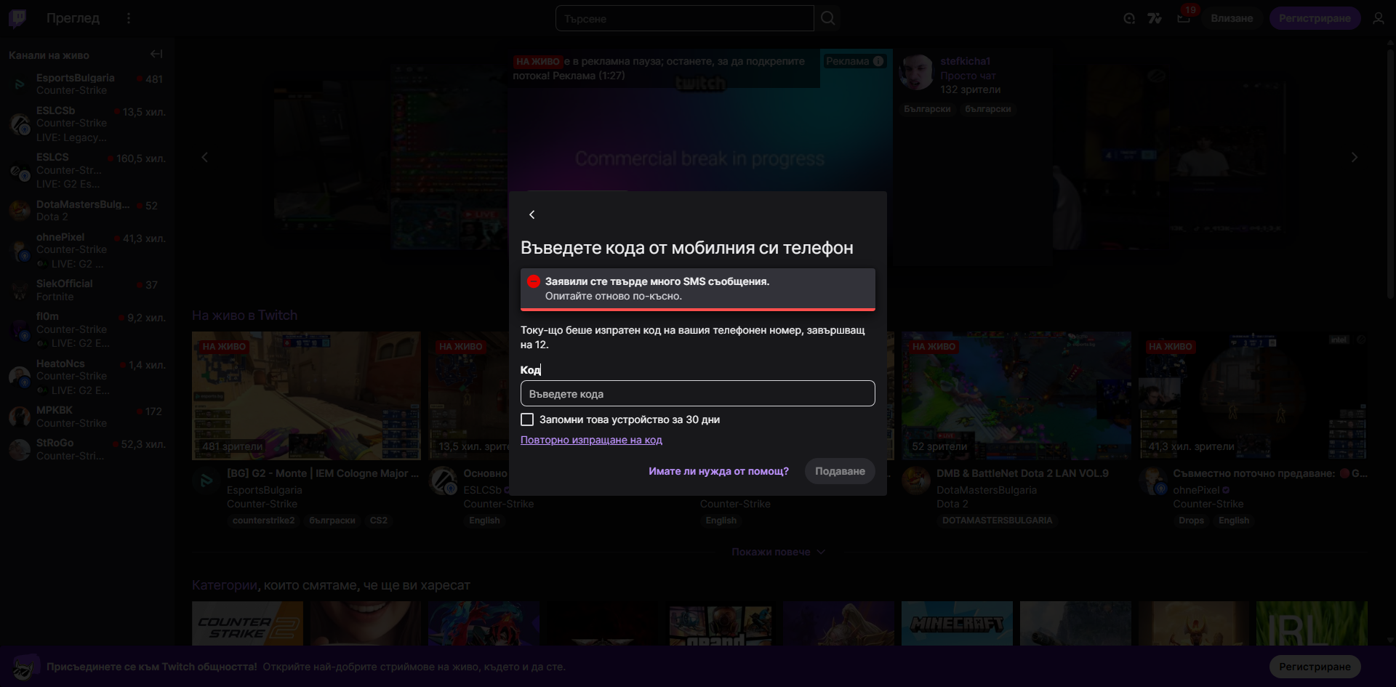1396x687 pixels.
Task: Click stefkicha1's avatar beside the featured stream
Action: 916,73
